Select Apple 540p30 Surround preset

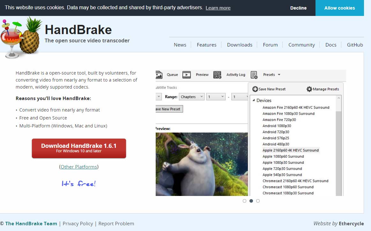(x=282, y=175)
